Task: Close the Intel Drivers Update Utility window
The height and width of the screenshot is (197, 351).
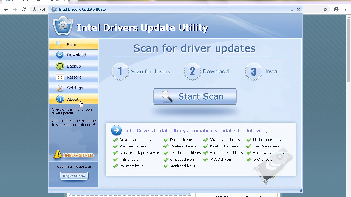Action: coord(298,9)
